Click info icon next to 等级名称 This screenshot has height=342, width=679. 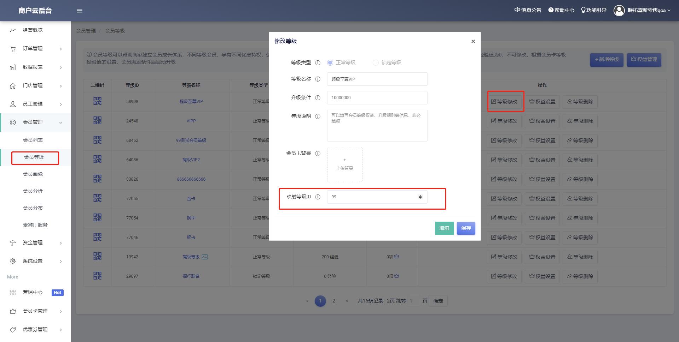click(318, 79)
